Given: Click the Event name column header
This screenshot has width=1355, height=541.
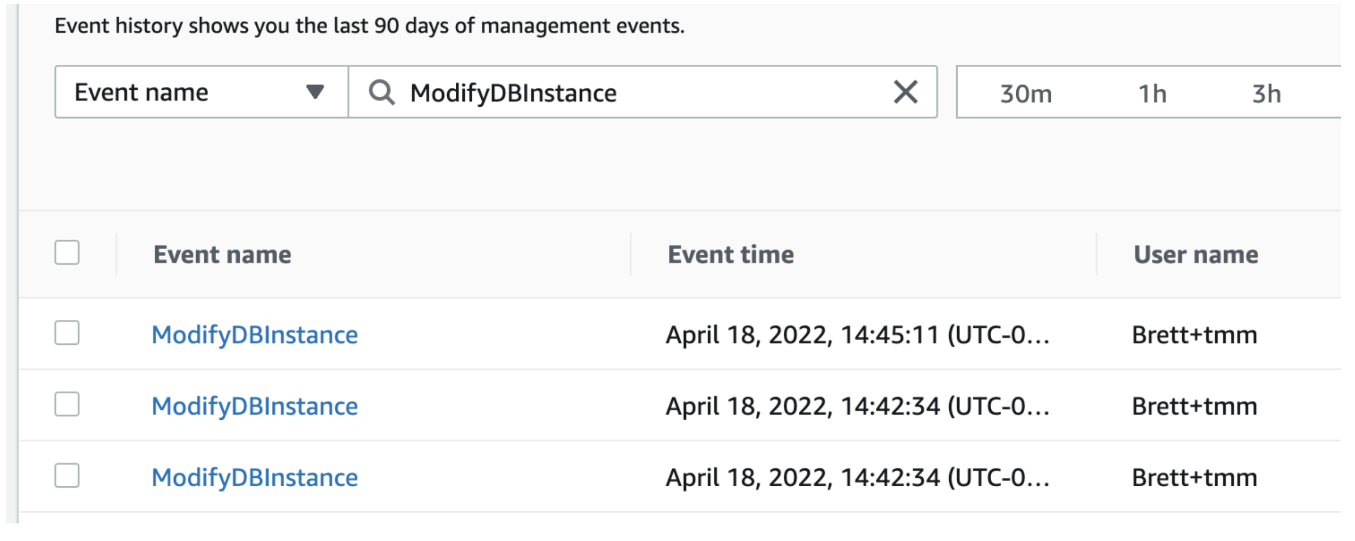Looking at the screenshot, I should click(221, 255).
